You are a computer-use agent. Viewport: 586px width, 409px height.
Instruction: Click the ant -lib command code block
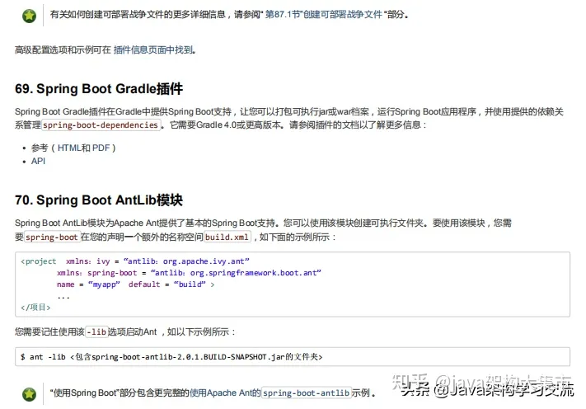pyautogui.click(x=293, y=357)
